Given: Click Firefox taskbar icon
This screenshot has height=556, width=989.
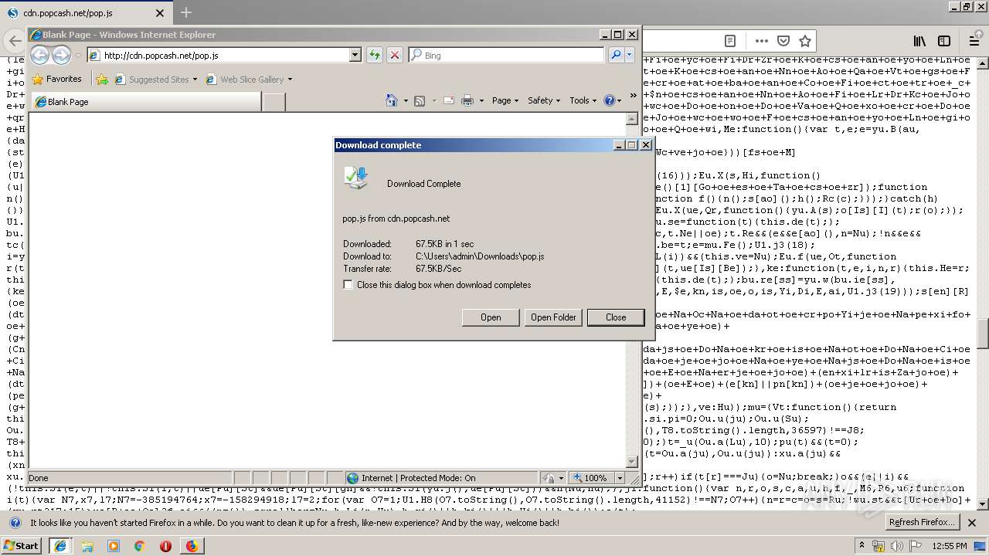Looking at the screenshot, I should (192, 546).
